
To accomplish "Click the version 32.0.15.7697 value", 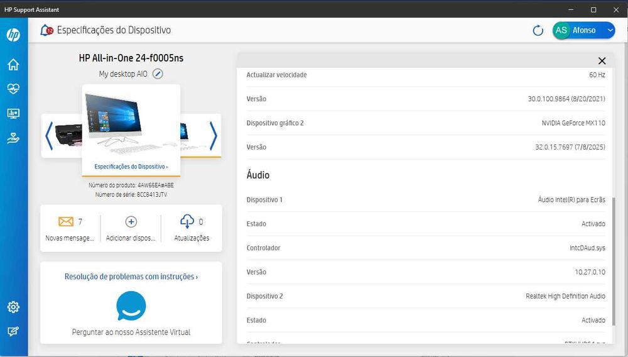I will click(570, 147).
